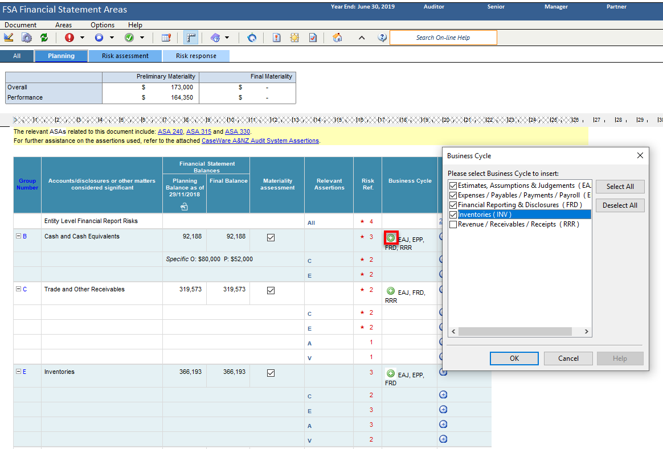This screenshot has width=663, height=449.
Task: Click green plus icon in Trade Receivables row
Action: pyautogui.click(x=391, y=291)
